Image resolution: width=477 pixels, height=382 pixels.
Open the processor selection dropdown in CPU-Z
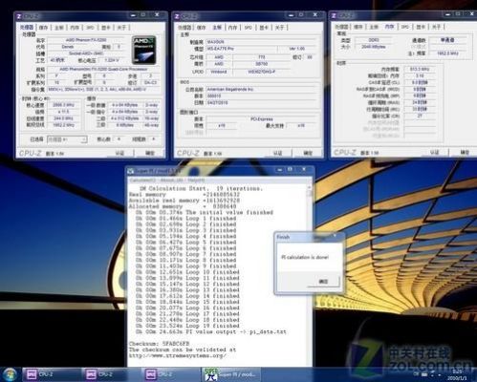pos(67,139)
